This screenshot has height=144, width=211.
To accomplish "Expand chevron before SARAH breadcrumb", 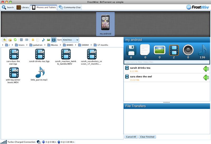I will (76, 45).
